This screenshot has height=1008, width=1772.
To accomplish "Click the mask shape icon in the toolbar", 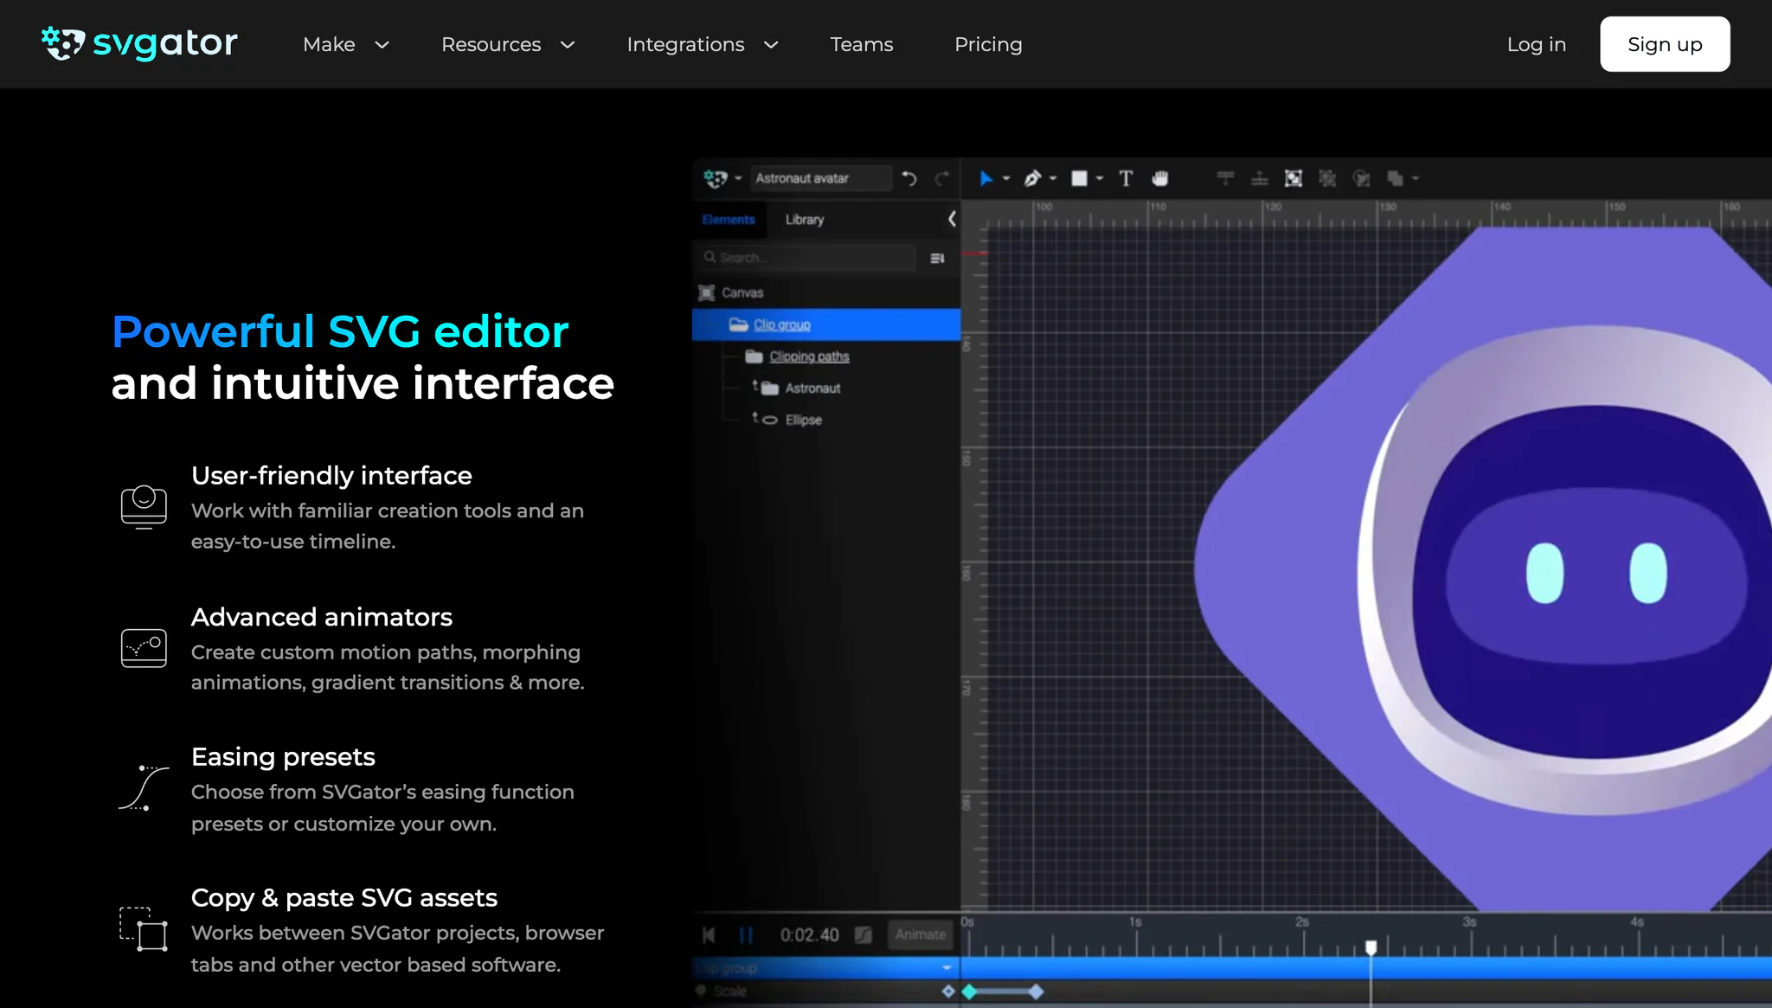I will point(1361,178).
